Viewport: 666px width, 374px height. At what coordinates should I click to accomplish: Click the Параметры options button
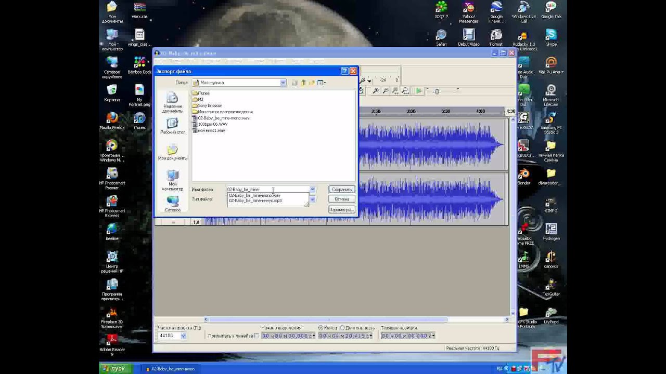click(342, 210)
